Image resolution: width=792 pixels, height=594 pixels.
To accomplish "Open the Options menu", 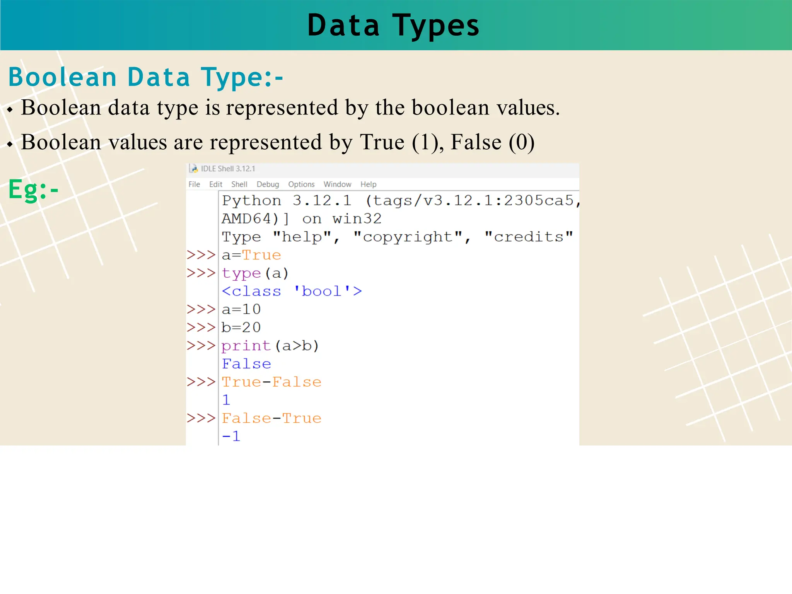I will pos(301,184).
